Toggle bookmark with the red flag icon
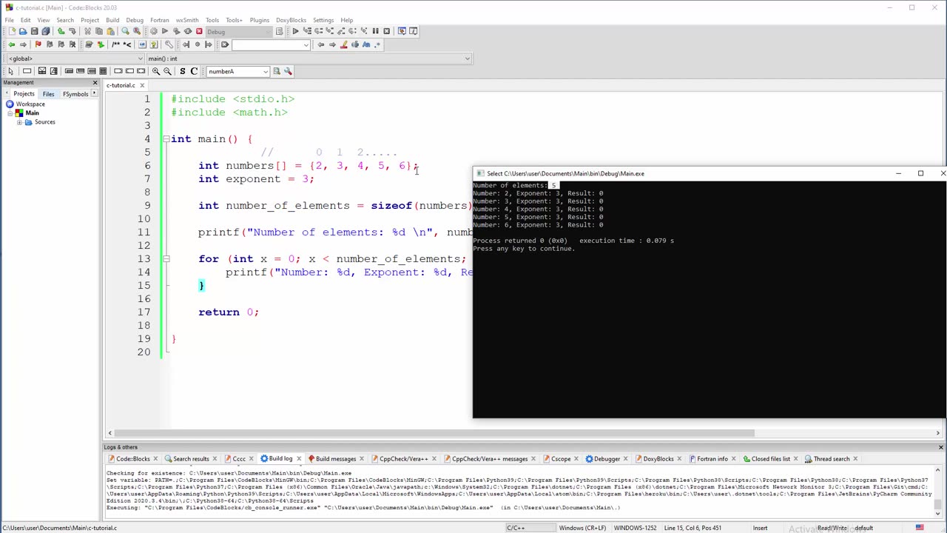 38,44
